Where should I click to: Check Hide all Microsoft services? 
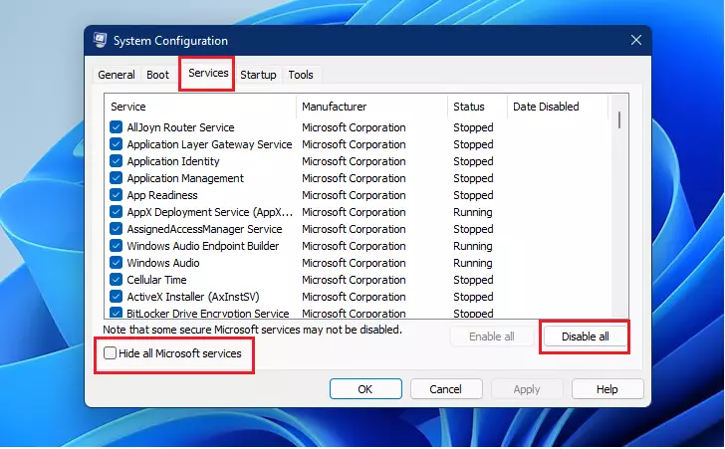click(110, 353)
